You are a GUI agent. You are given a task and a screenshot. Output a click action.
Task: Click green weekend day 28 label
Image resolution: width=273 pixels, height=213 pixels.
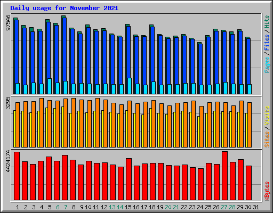232,207
